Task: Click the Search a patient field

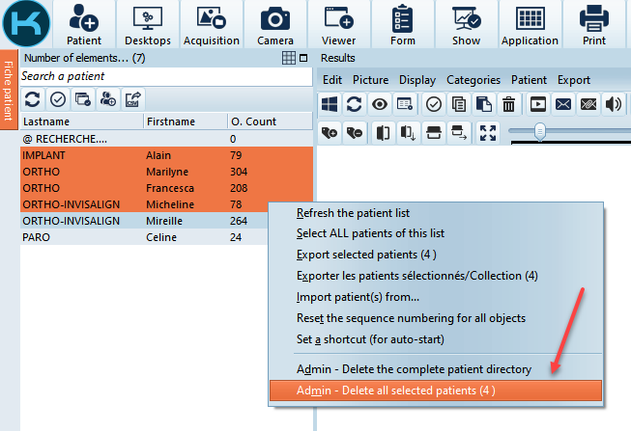Action: click(164, 76)
